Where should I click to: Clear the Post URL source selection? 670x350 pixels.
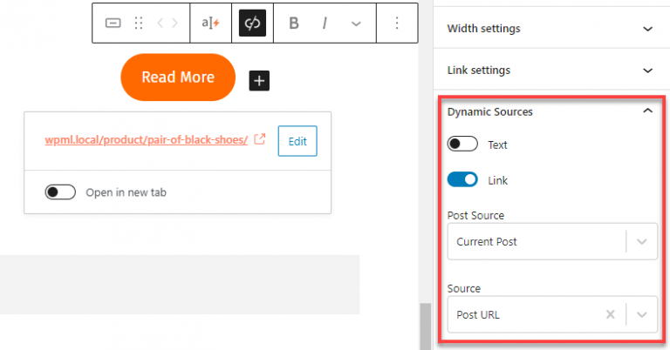pyautogui.click(x=611, y=314)
